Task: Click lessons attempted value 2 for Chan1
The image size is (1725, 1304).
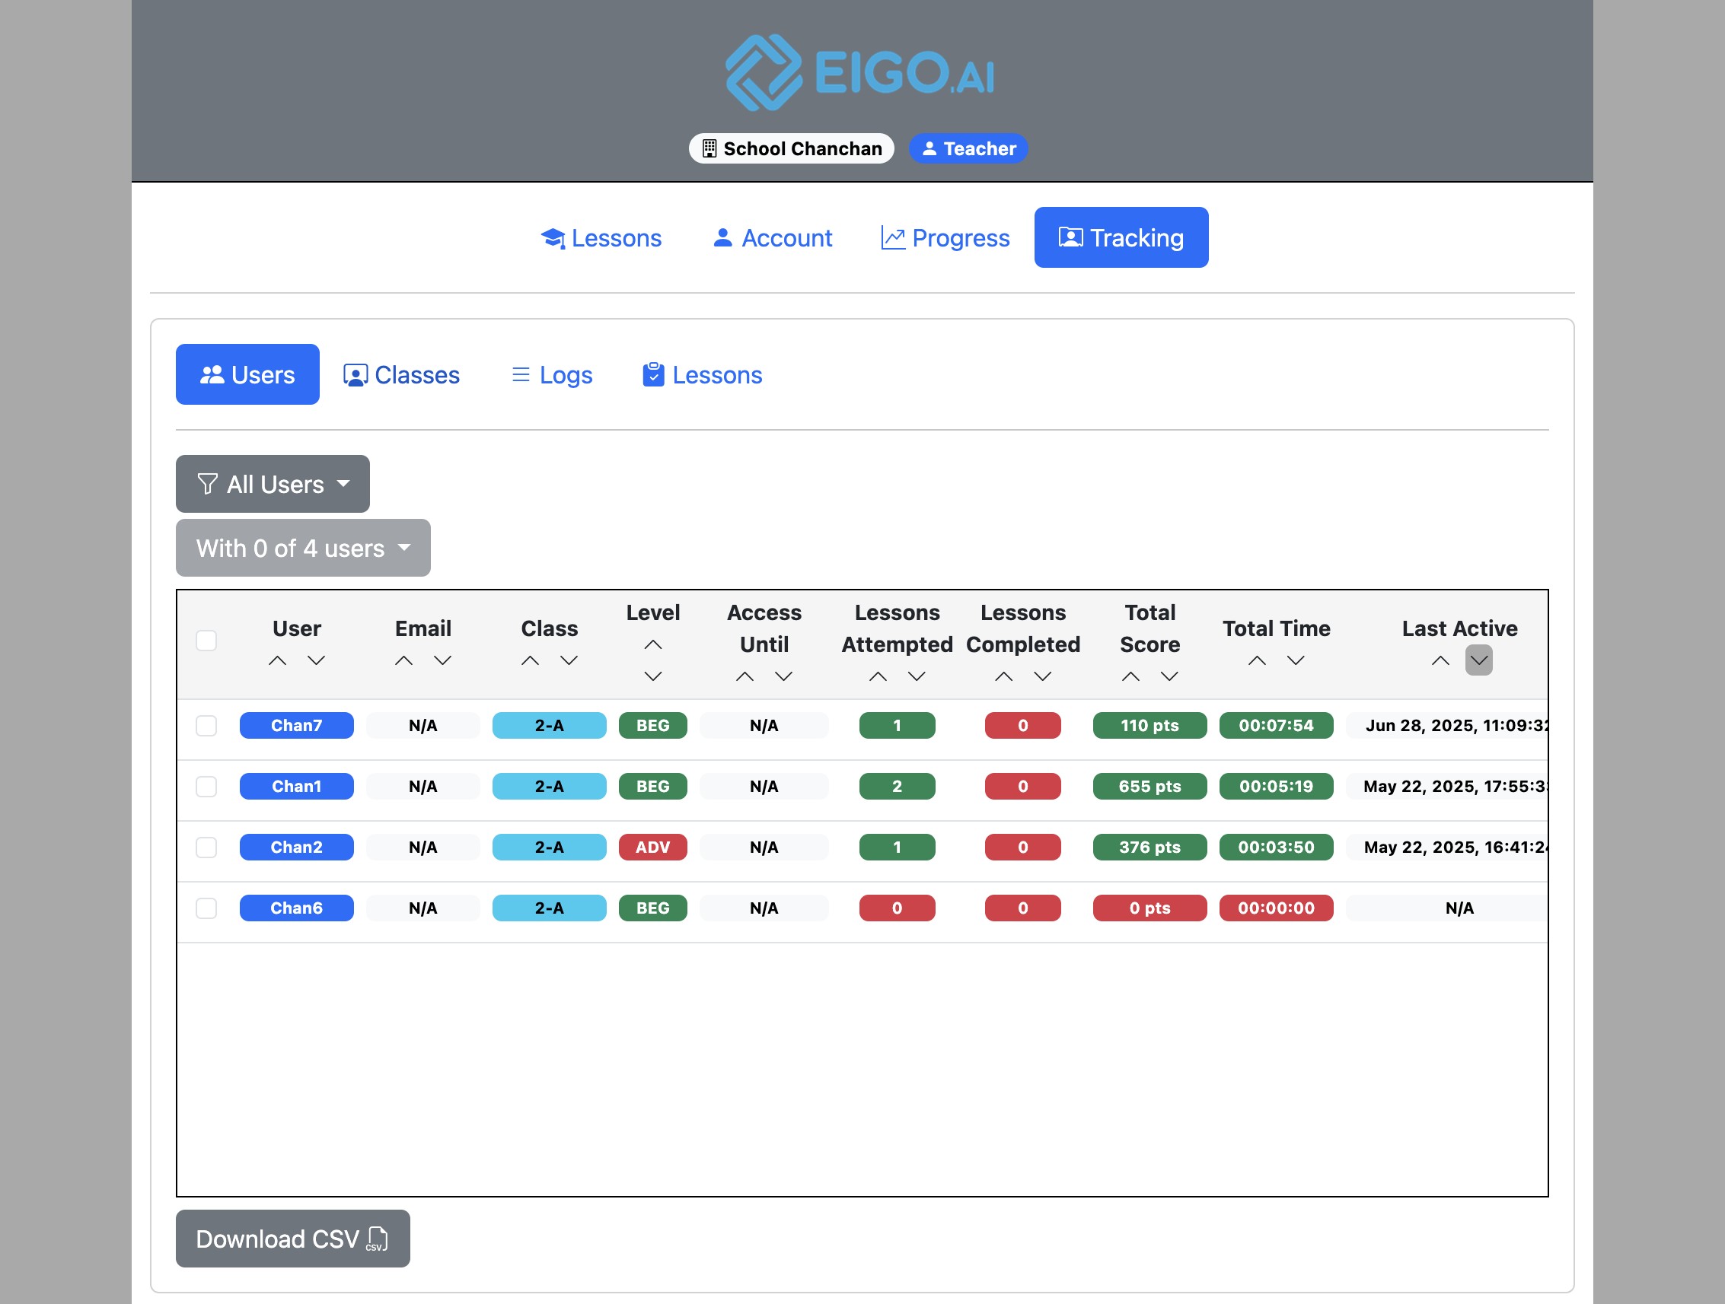Action: click(898, 787)
